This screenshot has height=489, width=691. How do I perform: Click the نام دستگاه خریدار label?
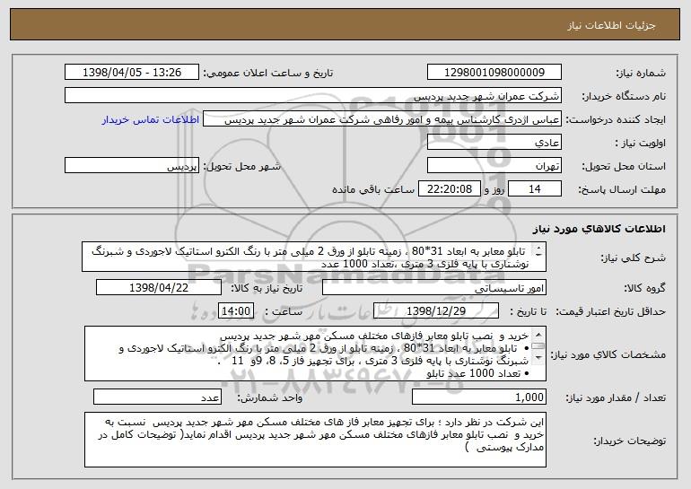pyautogui.click(x=624, y=96)
